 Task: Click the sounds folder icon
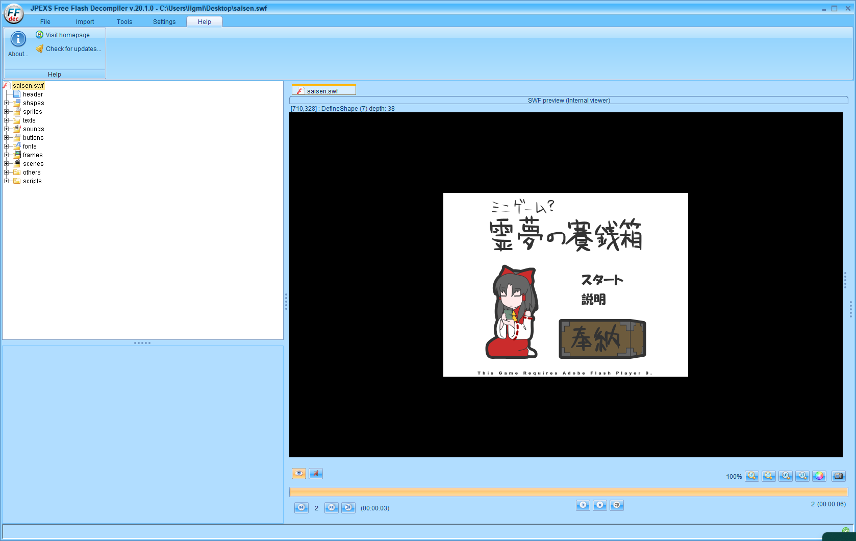tap(17, 129)
